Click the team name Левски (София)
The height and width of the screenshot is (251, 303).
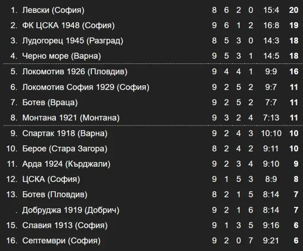[x=53, y=10]
